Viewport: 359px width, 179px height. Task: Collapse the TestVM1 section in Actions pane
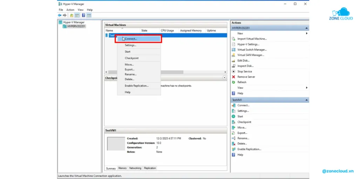(306, 100)
